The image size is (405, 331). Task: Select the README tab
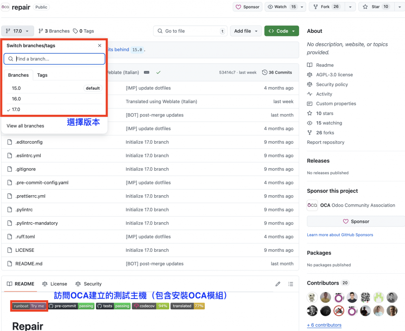coord(21,284)
